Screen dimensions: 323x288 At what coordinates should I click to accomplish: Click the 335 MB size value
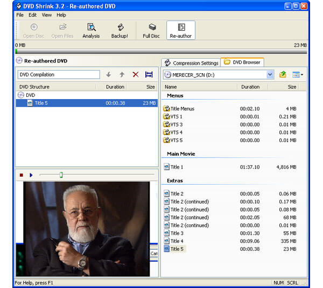(289, 241)
